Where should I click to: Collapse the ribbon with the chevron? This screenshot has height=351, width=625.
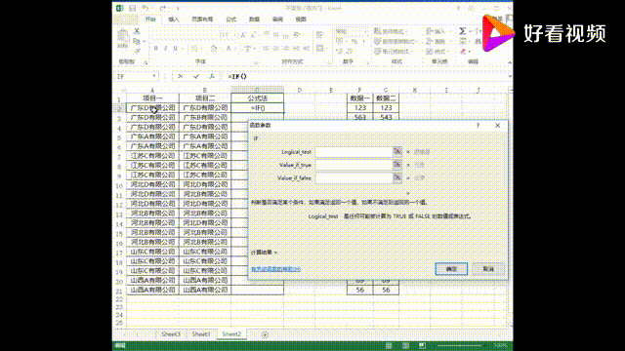pyautogui.click(x=510, y=62)
